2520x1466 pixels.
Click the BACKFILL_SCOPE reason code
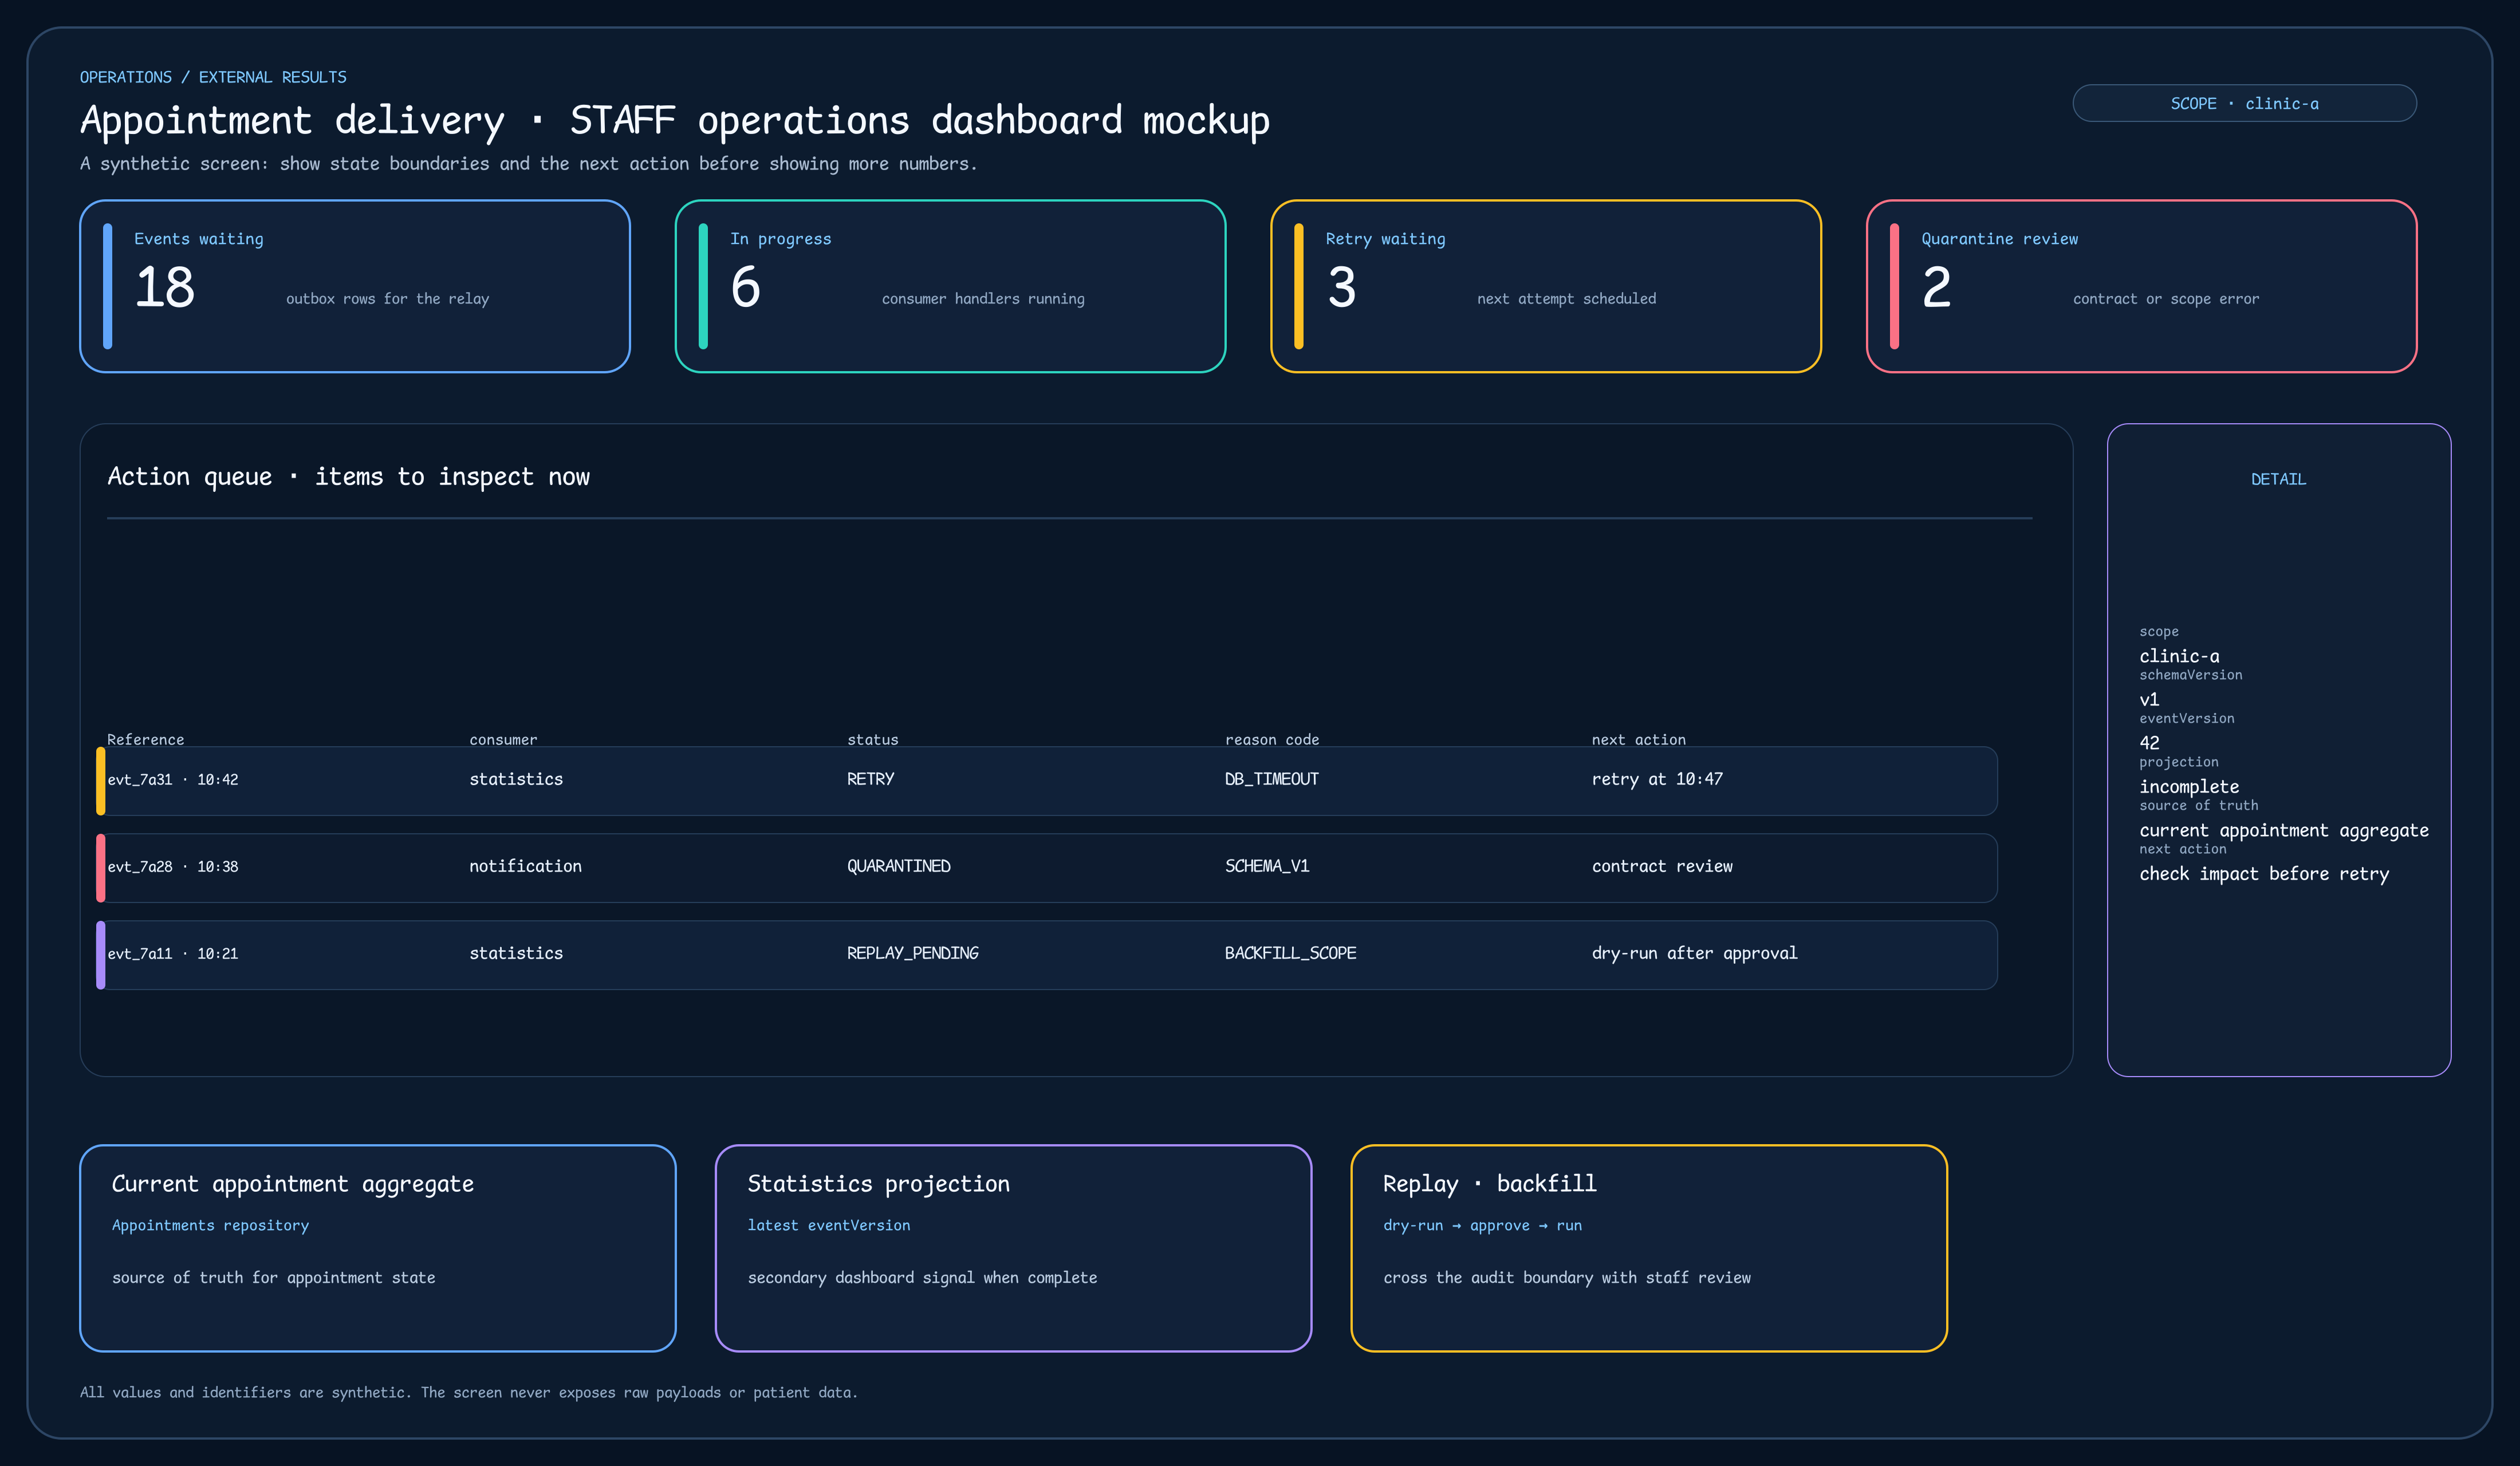1291,953
